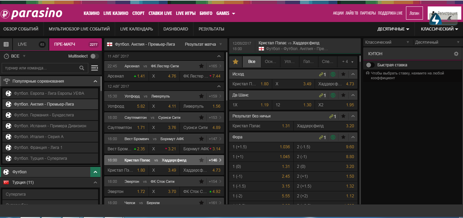Screen dimensions: 463x218
Task: Open the Суперлига league under Турция
Action: point(50,194)
